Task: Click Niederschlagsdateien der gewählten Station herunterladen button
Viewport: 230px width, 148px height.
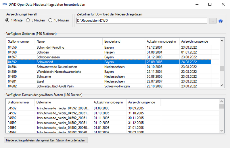Action: 46,140
